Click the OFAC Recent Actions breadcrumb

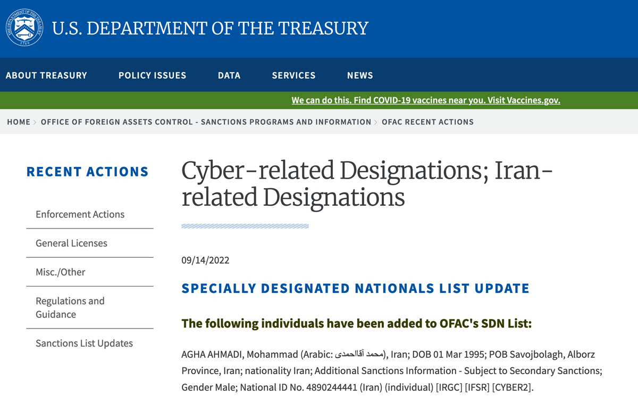pos(427,122)
